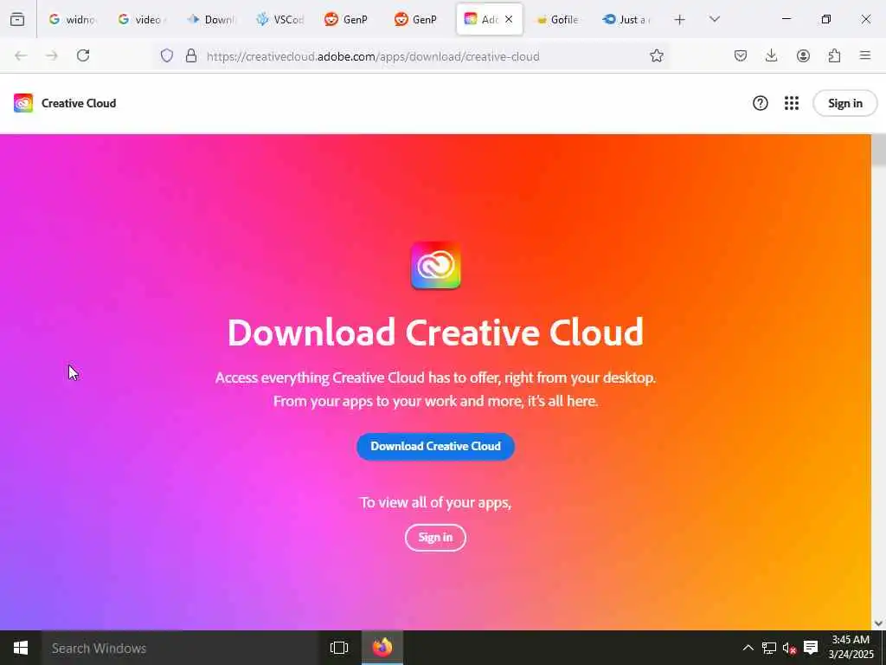Go forward one page
The width and height of the screenshot is (886, 665).
tap(52, 55)
